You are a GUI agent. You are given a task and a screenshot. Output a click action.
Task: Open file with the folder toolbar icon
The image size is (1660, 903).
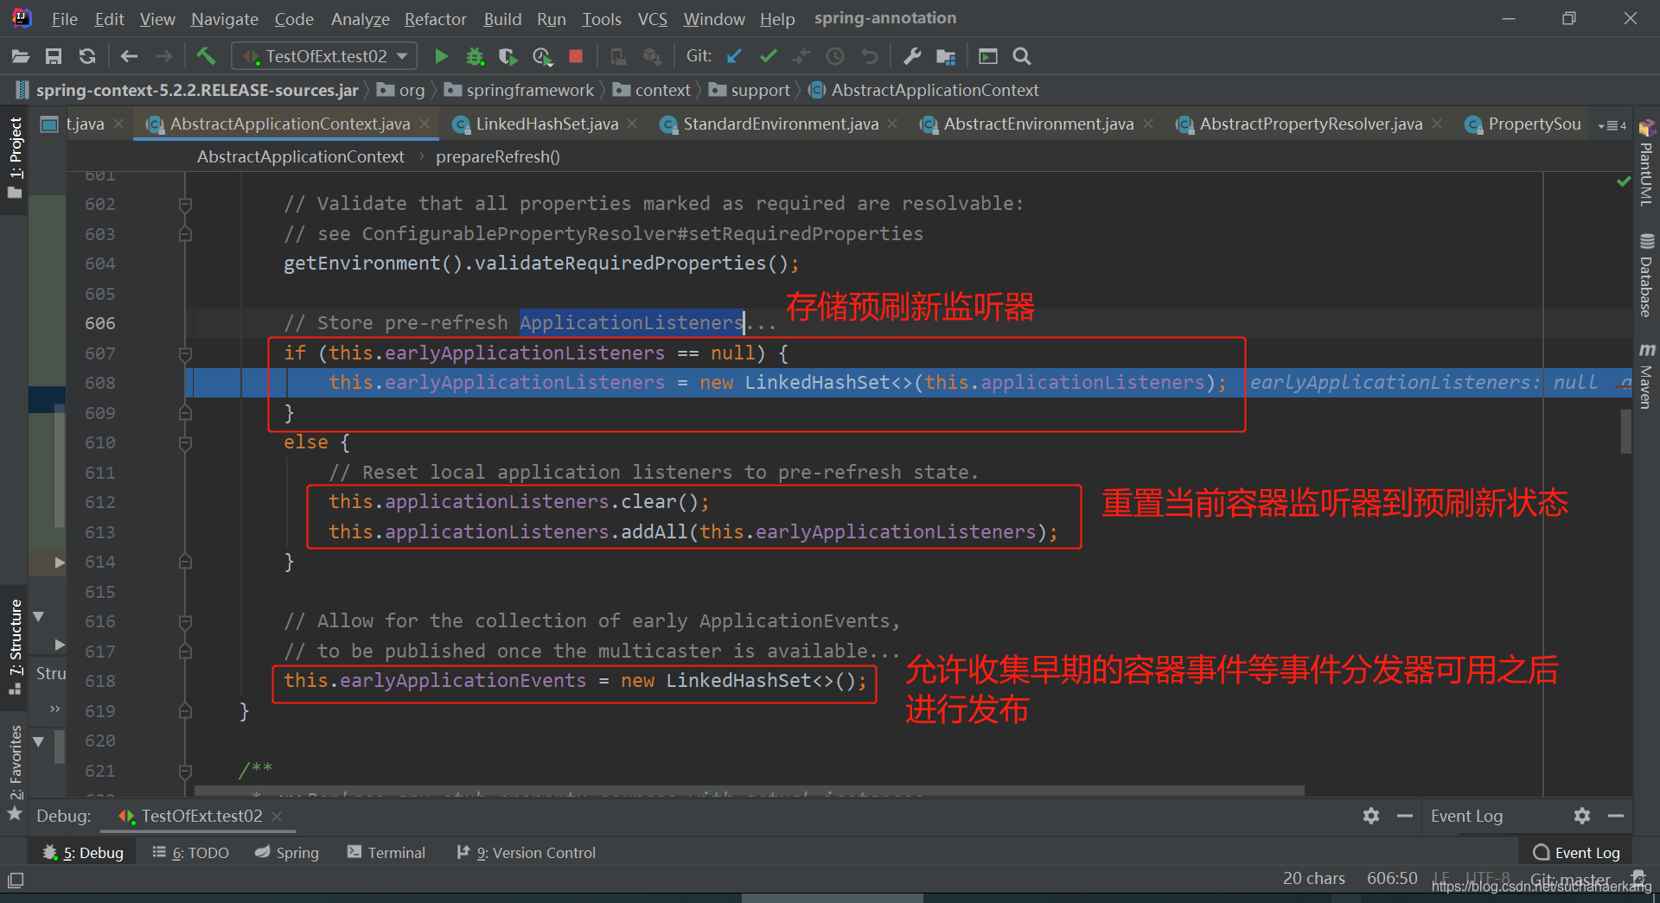click(21, 56)
